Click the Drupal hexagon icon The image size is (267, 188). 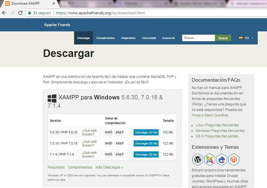click(x=222, y=160)
